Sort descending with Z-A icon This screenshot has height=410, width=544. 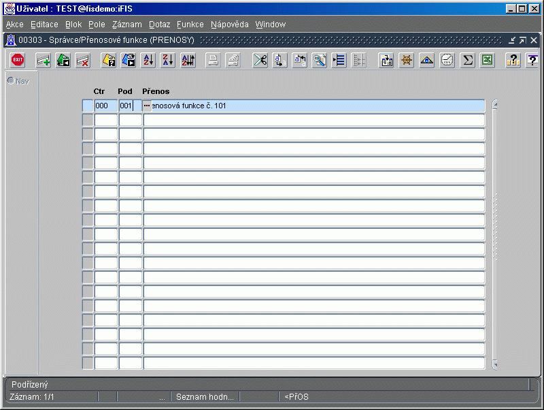tap(168, 61)
